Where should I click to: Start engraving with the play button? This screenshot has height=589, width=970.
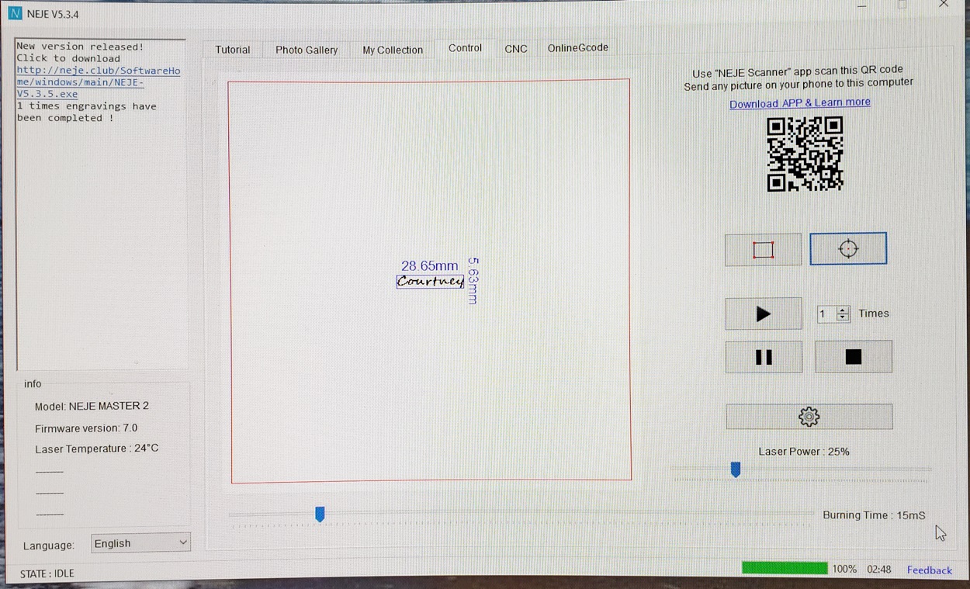tap(763, 314)
